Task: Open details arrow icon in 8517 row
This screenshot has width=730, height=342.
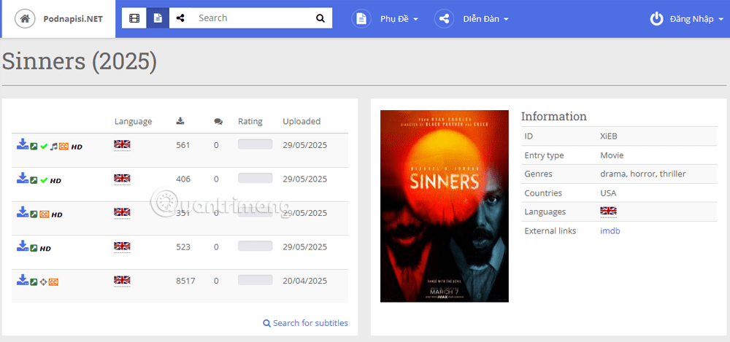Action: (34, 282)
